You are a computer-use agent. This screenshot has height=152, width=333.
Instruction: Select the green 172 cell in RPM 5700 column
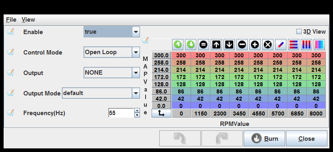point(277,77)
